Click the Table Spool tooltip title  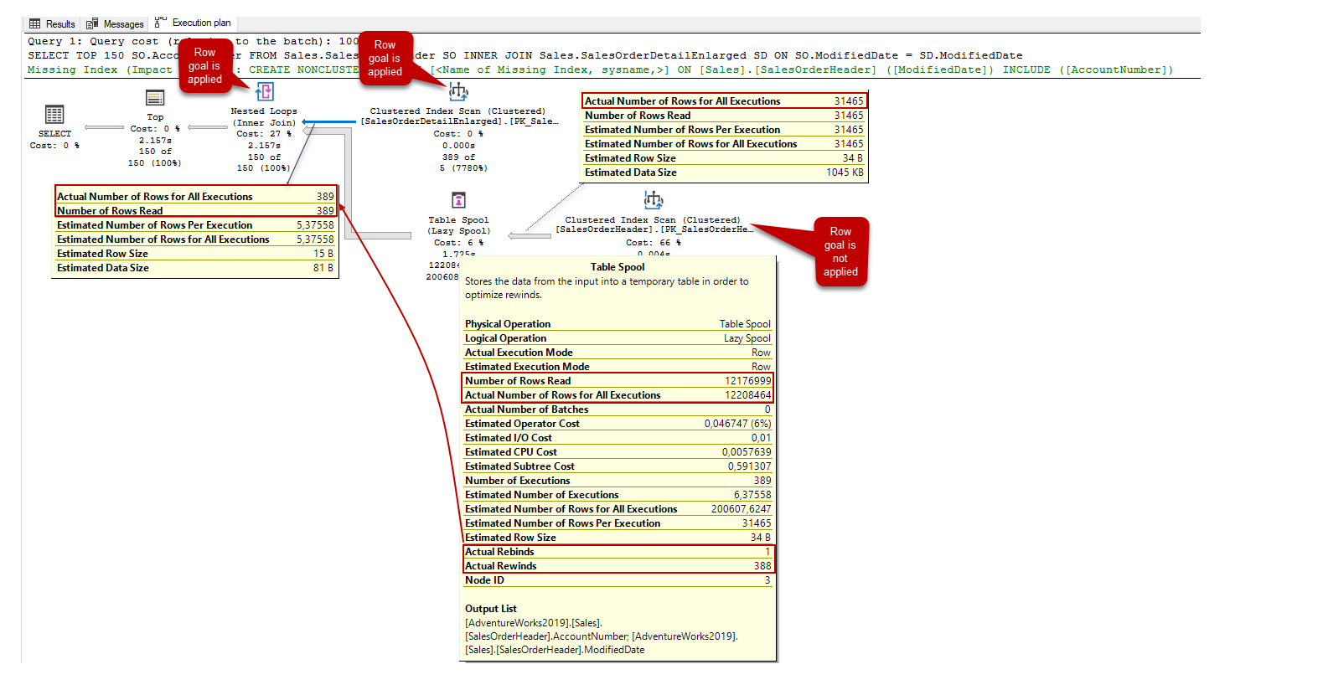(x=618, y=267)
